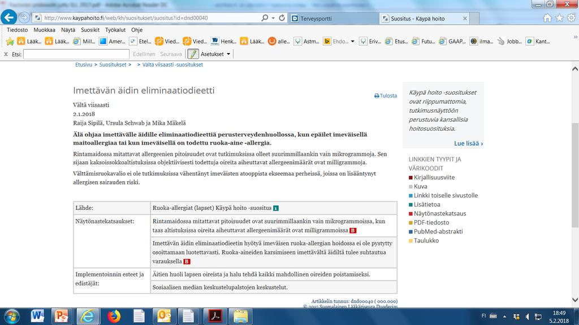This screenshot has width=579, height=325.
Task: Refresh the page with reload icon
Action: pos(282,17)
